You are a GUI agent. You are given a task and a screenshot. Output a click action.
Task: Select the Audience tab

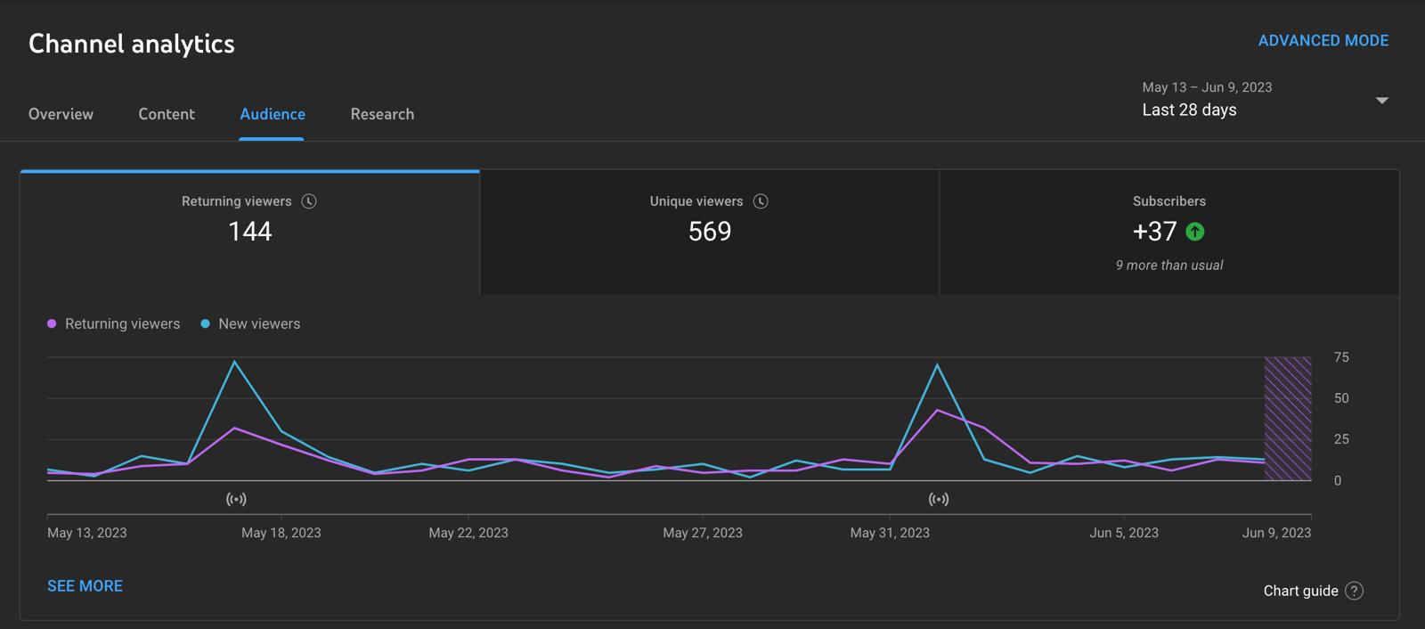pos(273,114)
